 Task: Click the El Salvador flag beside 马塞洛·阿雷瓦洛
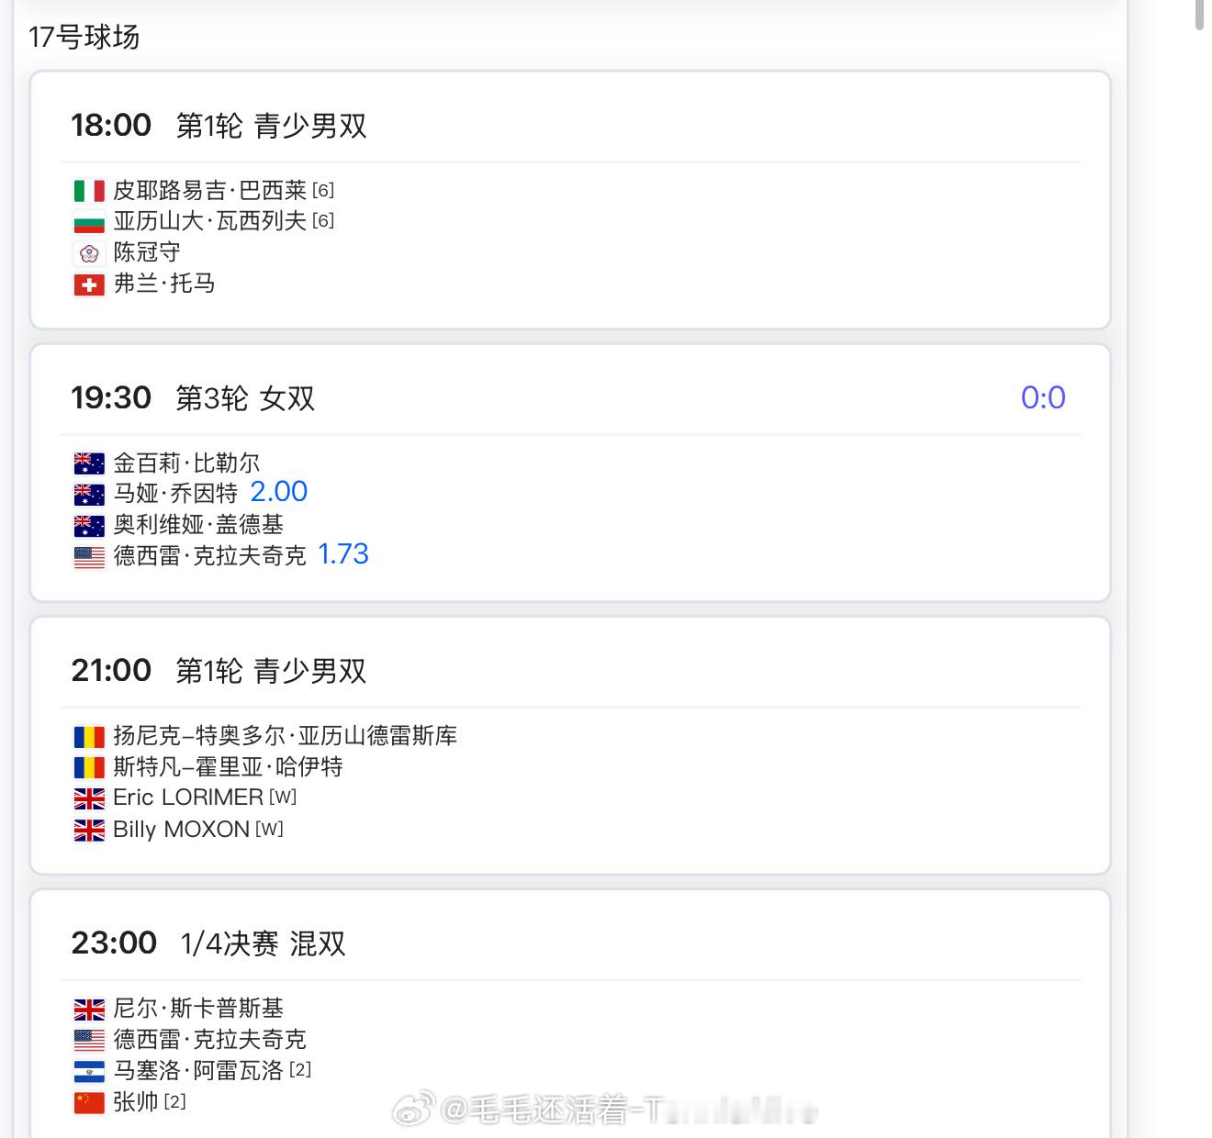click(89, 1071)
